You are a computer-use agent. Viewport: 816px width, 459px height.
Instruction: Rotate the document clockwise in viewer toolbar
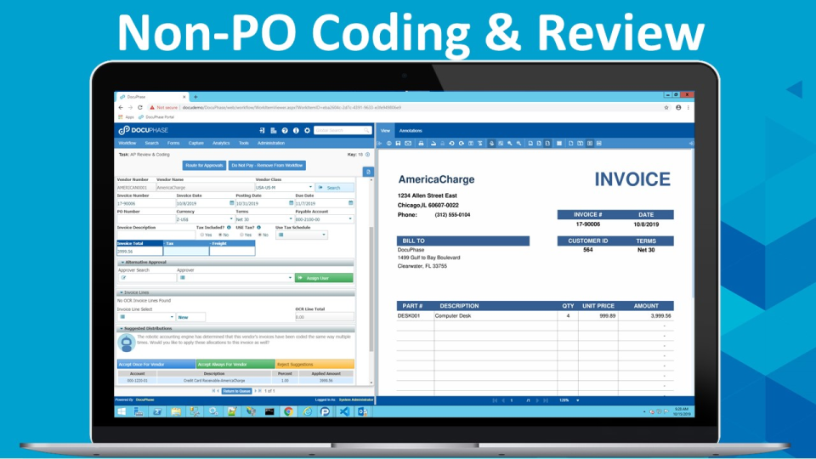tap(461, 143)
